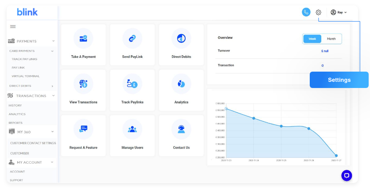Click the My Account person icon in sidebar
Viewport: 370px width, 191px height.
click(12, 162)
